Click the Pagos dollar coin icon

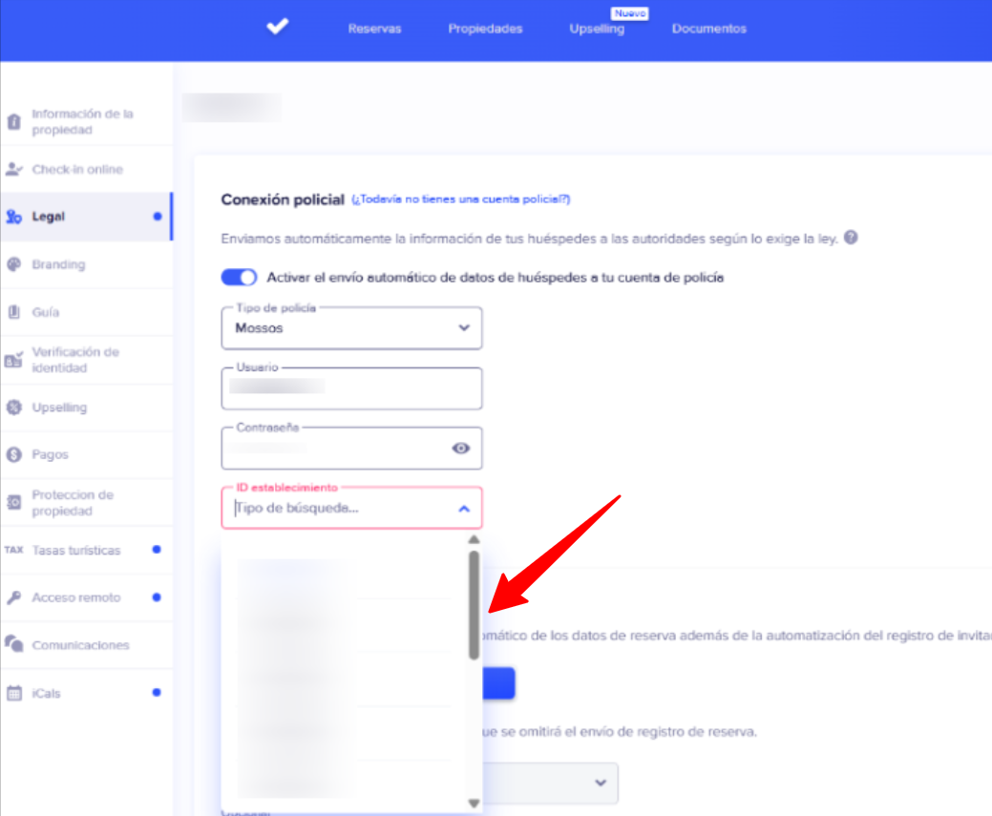click(13, 455)
